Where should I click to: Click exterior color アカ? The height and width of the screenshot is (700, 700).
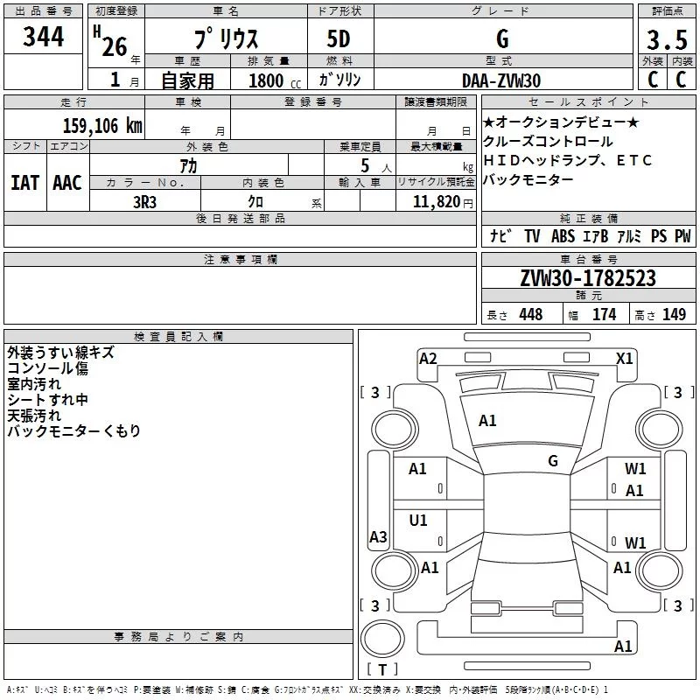[188, 165]
